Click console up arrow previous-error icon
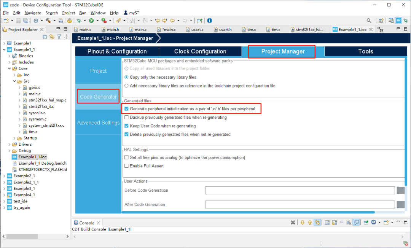Image resolution: width=411 pixels, height=248 pixels. point(310,223)
